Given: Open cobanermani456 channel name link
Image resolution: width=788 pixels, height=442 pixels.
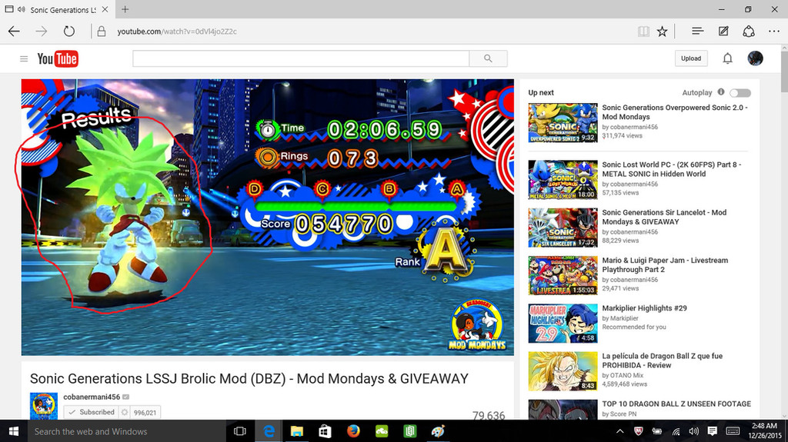Looking at the screenshot, I should tap(92, 397).
